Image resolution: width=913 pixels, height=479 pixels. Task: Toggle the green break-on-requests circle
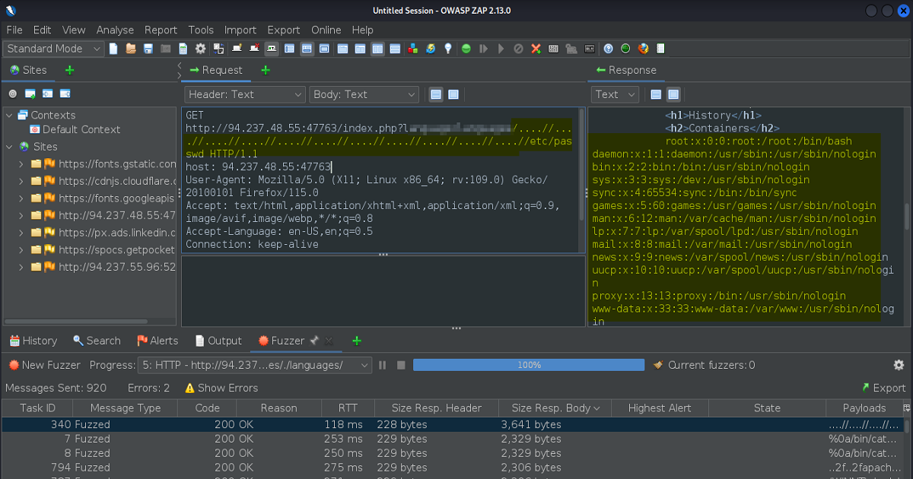point(466,49)
